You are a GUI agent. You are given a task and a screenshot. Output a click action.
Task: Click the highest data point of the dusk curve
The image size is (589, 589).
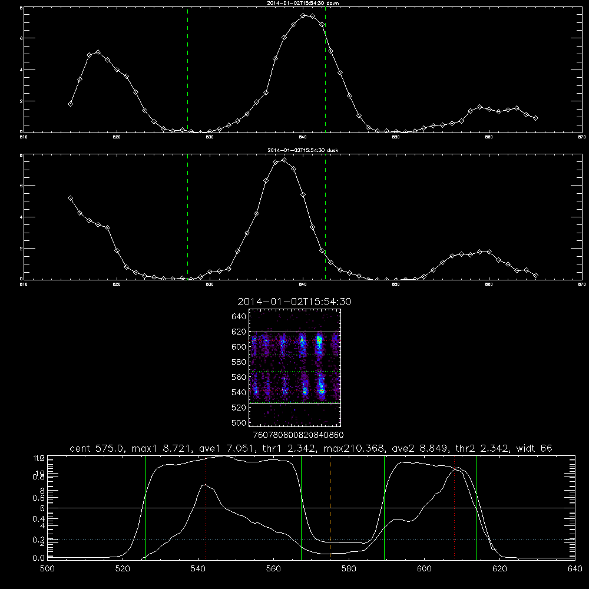(x=284, y=160)
